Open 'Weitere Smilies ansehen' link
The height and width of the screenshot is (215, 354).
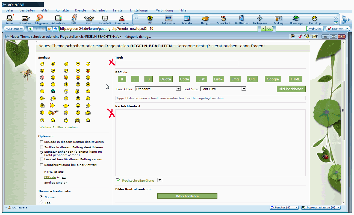(x=58, y=127)
